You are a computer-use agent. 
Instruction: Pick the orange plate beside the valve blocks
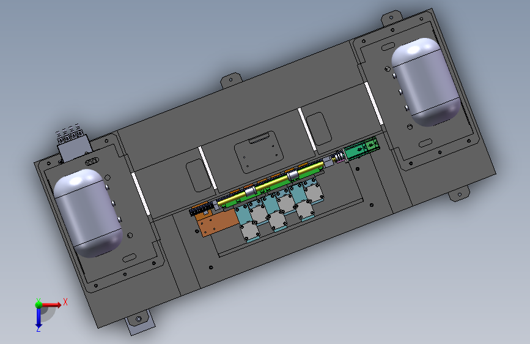click(x=217, y=223)
